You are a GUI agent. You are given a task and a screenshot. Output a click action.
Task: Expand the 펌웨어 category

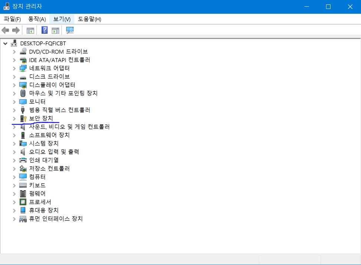coord(14,194)
